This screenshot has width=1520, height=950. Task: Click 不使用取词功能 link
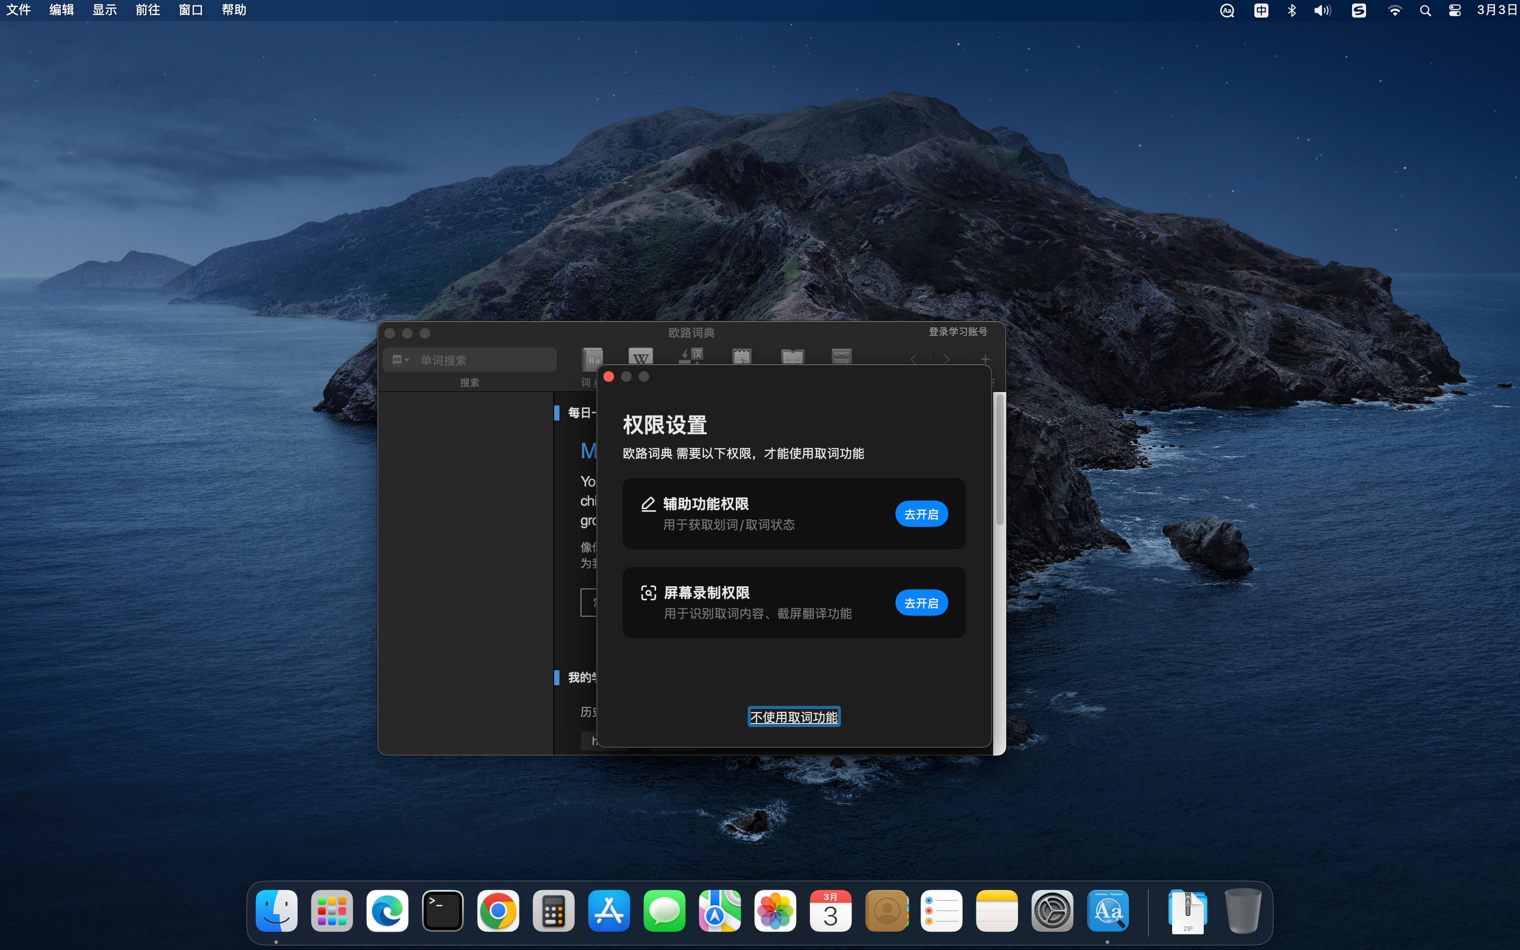pos(793,717)
